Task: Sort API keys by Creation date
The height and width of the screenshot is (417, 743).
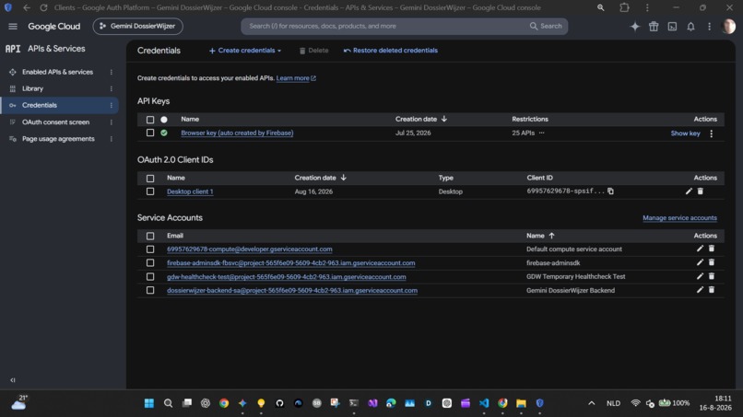Action: 421,120
